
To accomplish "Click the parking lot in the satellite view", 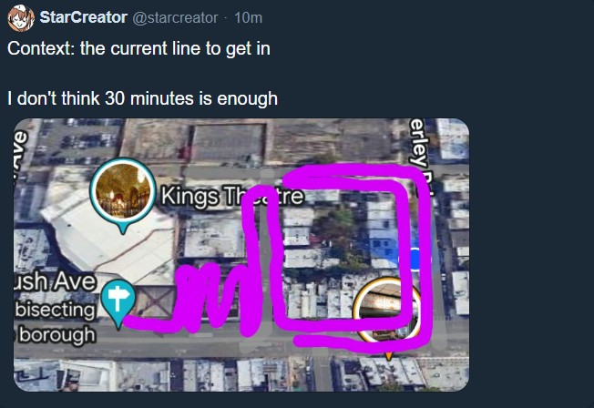I will point(77,141).
